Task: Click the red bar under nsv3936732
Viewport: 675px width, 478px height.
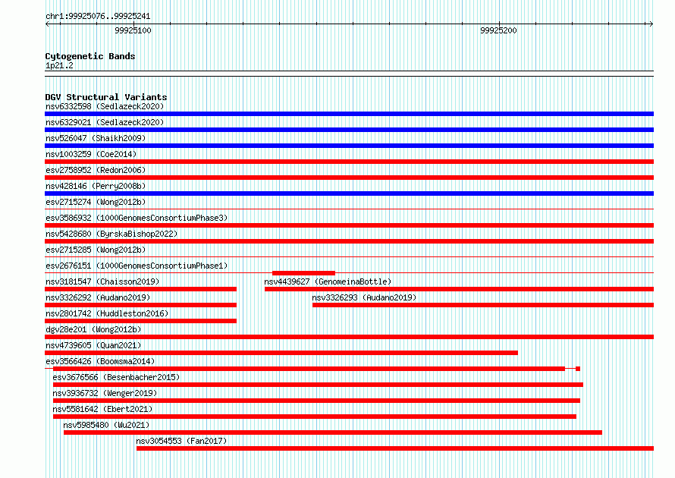Action: click(x=316, y=401)
